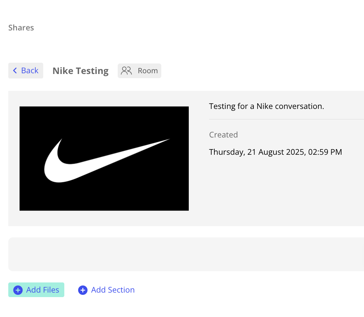The height and width of the screenshot is (317, 364).
Task: Click the Room button label text
Action: tap(147, 71)
